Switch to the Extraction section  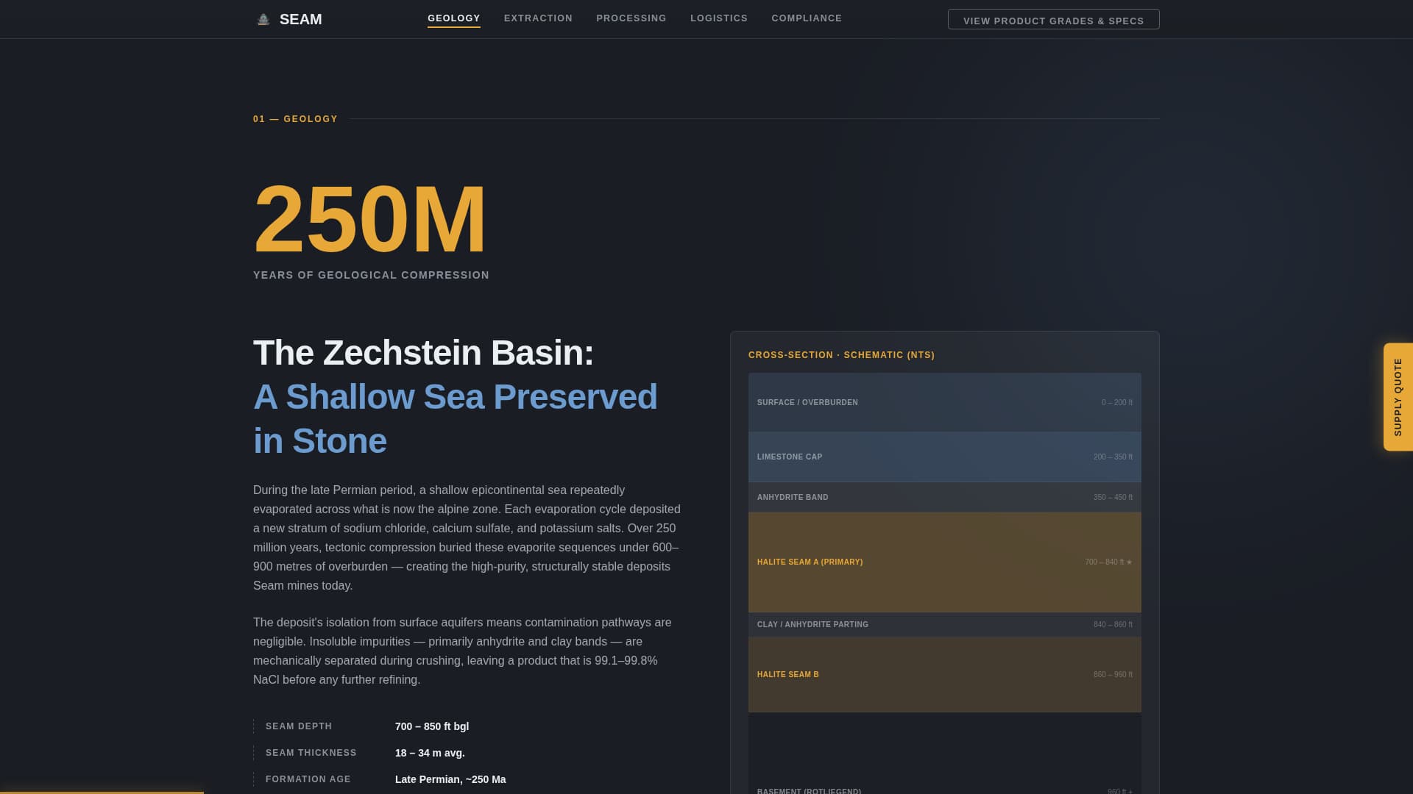pyautogui.click(x=538, y=18)
